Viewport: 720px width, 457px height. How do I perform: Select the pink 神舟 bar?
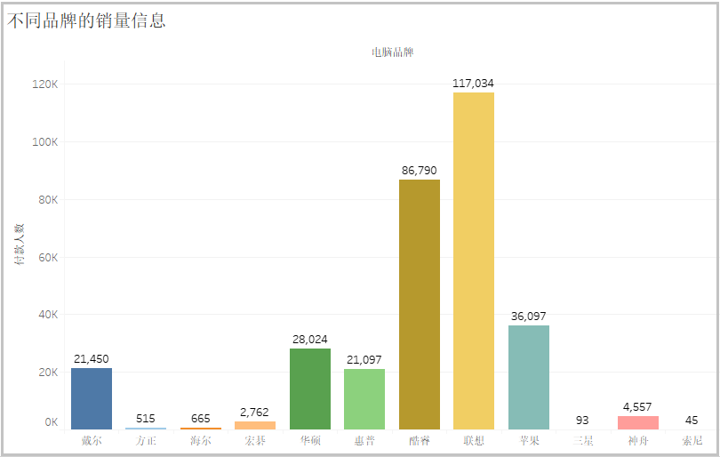tap(638, 422)
